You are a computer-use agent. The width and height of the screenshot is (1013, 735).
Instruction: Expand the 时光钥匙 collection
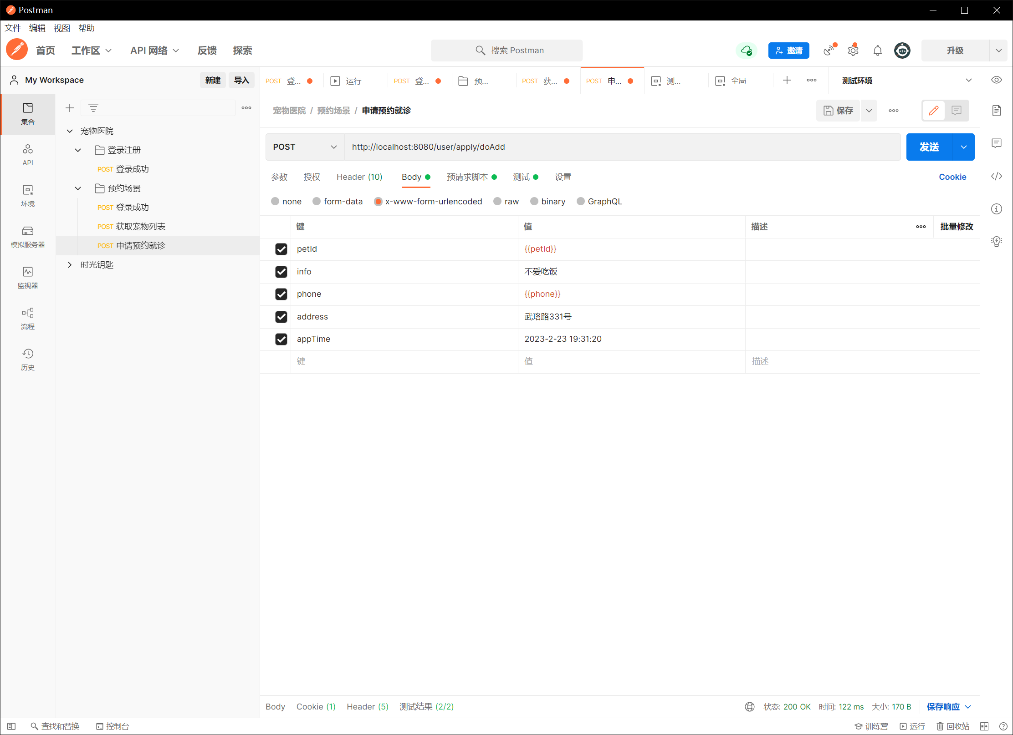[x=70, y=264]
